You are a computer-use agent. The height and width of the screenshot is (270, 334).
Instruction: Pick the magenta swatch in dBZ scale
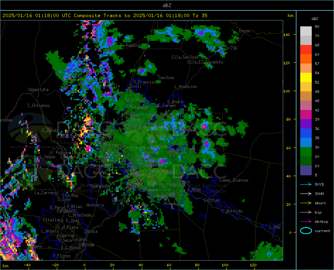tap(306, 115)
